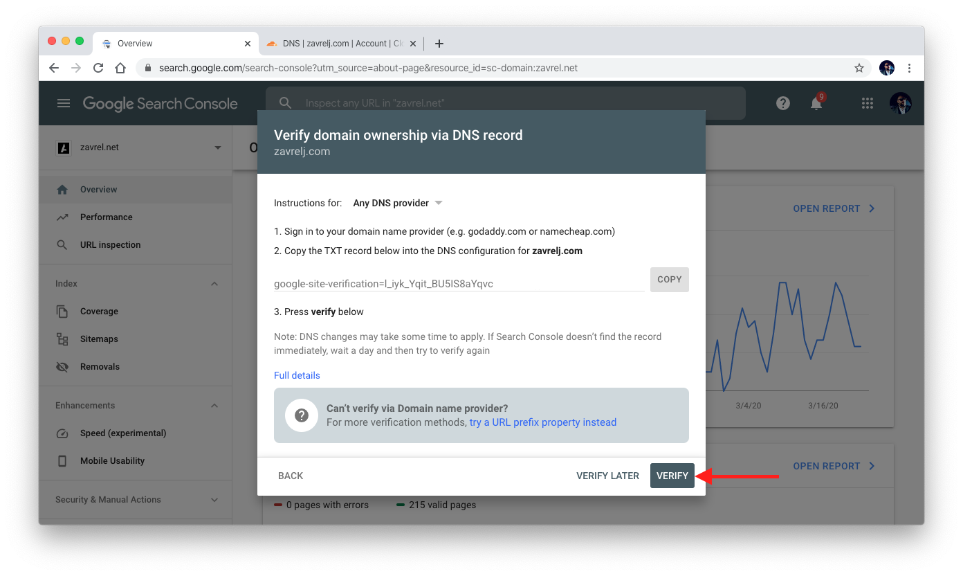Open the Chrome three-dot menu
Screen dimensions: 963x576
909,68
